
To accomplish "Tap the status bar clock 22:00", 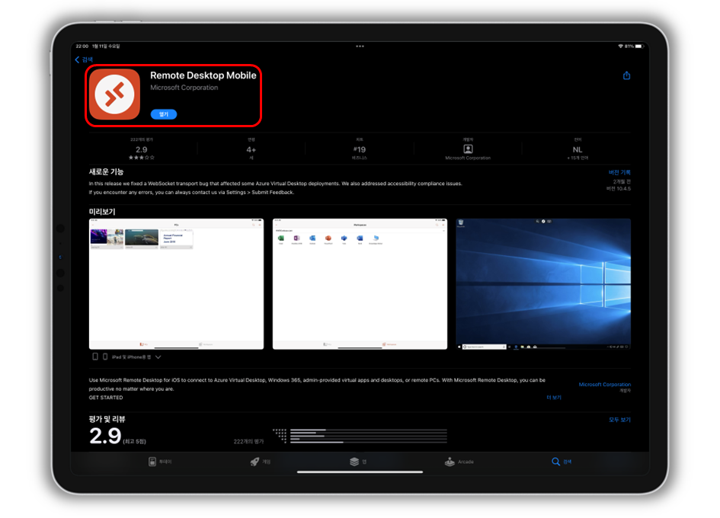I will [82, 46].
